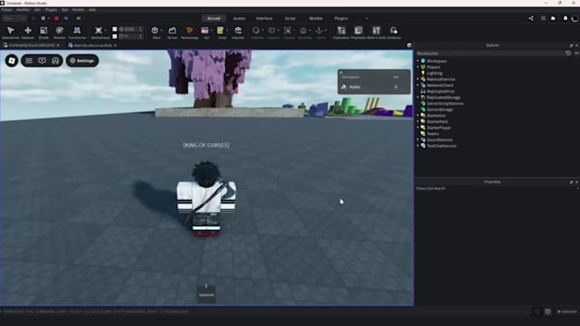Open the Fichier menu
Image resolution: width=580 pixels, height=326 pixels.
7,9
